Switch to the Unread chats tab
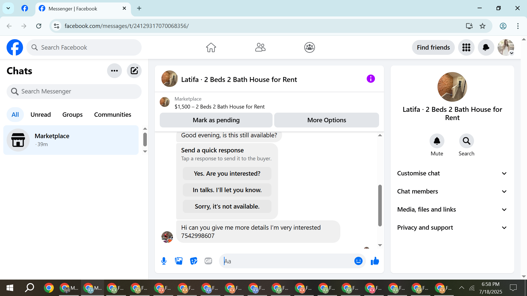Screen dimensions: 527x296 coord(41,115)
